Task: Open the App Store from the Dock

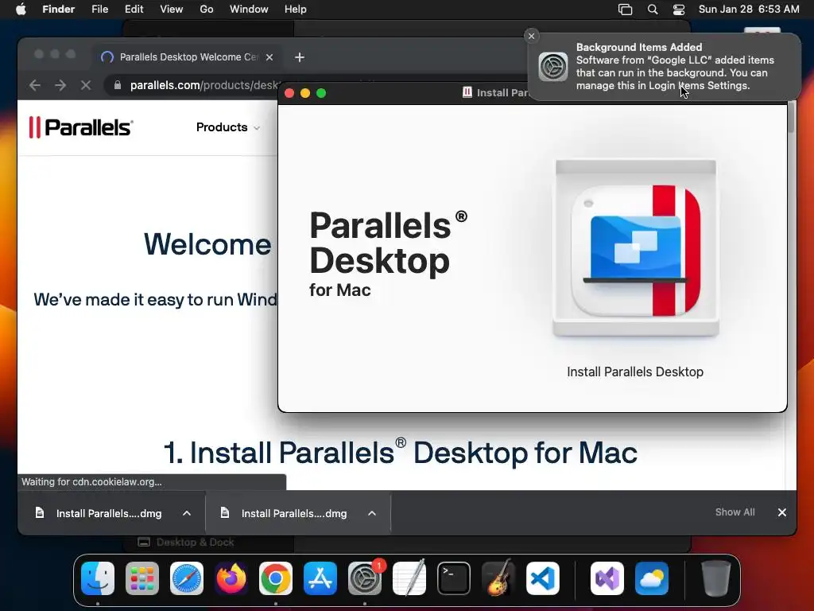Action: coord(320,578)
